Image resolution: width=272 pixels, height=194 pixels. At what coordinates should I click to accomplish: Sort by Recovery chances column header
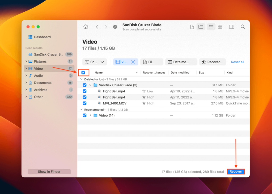click(154, 73)
